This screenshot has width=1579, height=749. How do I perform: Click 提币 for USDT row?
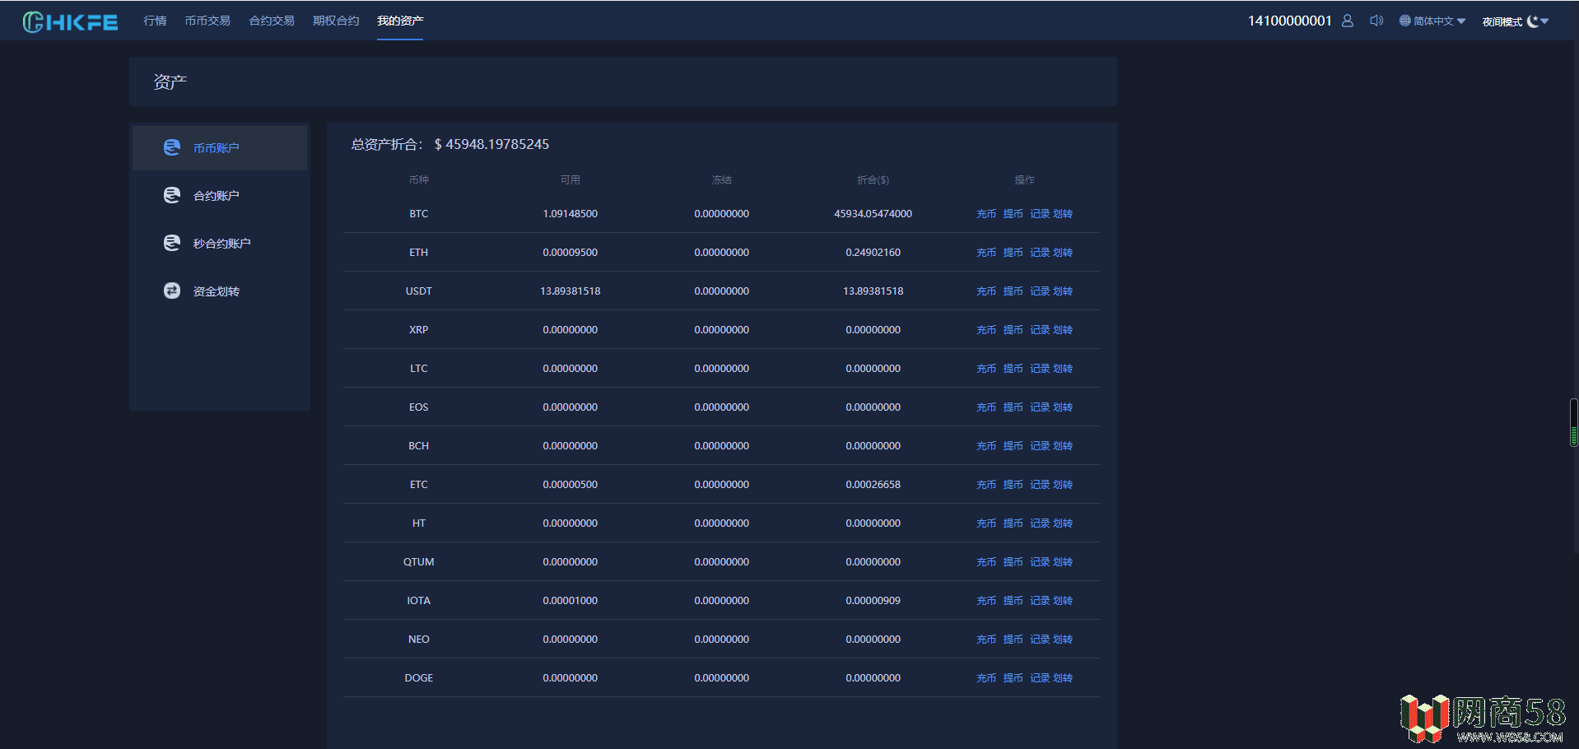pyautogui.click(x=1013, y=291)
